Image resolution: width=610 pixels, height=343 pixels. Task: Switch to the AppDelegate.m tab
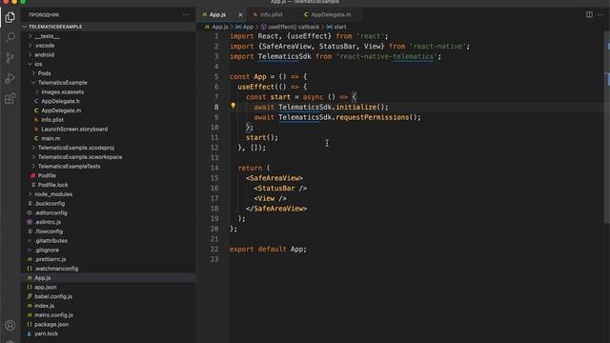tap(331, 15)
